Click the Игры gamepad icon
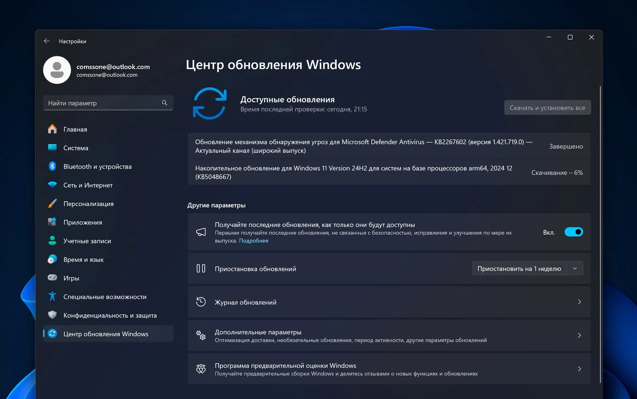The height and width of the screenshot is (399, 637). pyautogui.click(x=52, y=278)
